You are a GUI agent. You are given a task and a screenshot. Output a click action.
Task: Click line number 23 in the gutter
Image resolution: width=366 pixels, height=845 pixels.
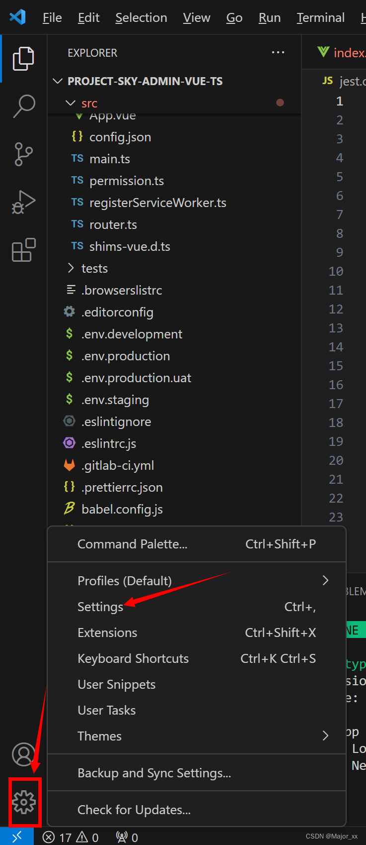tap(336, 517)
